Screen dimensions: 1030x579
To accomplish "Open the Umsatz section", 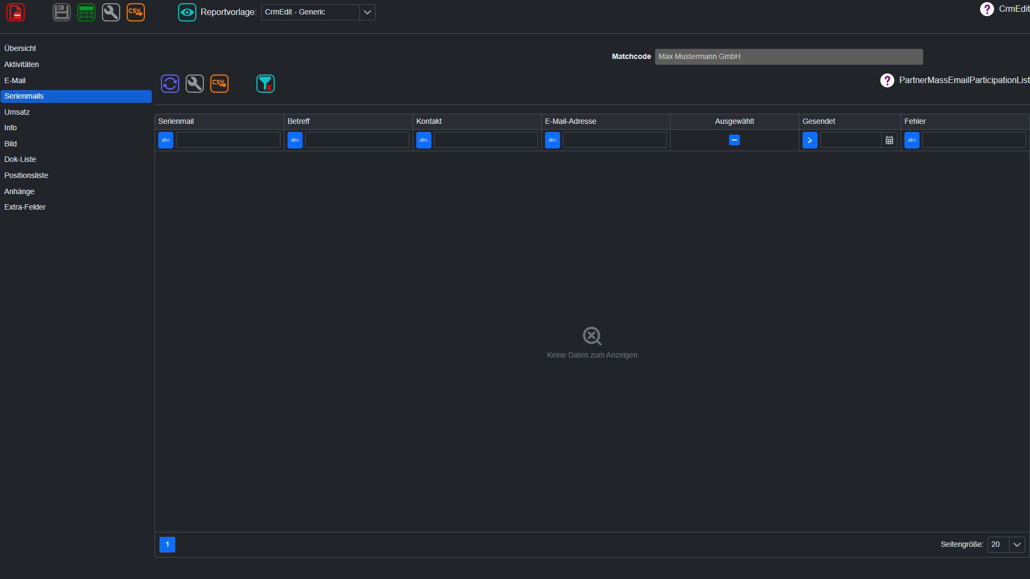I will pos(76,112).
